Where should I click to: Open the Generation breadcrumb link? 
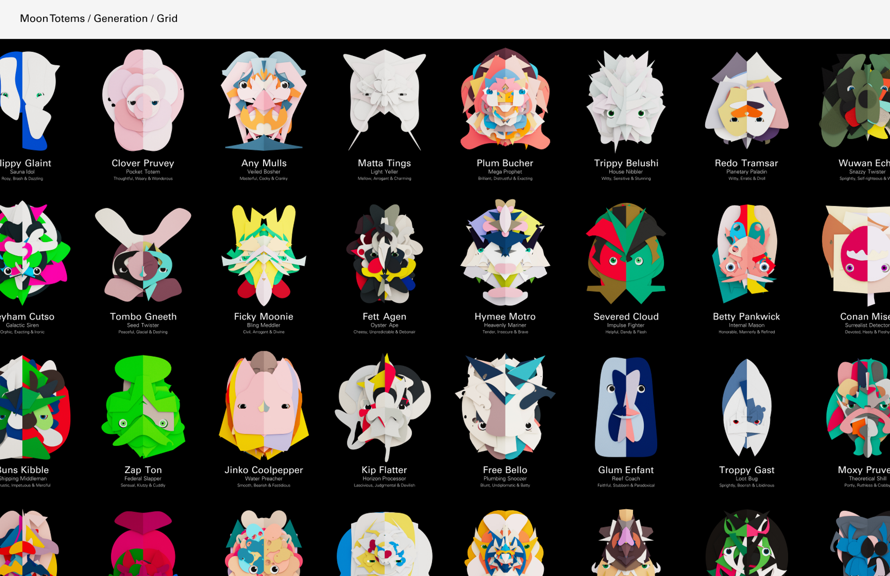pyautogui.click(x=121, y=19)
